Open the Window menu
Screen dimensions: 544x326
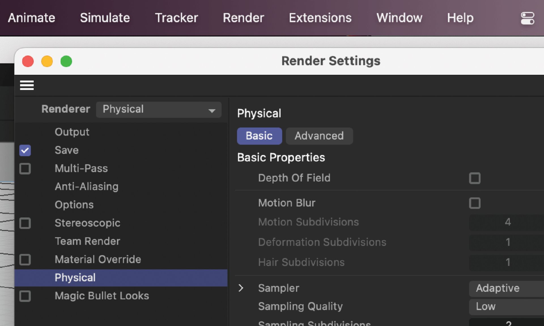point(399,18)
